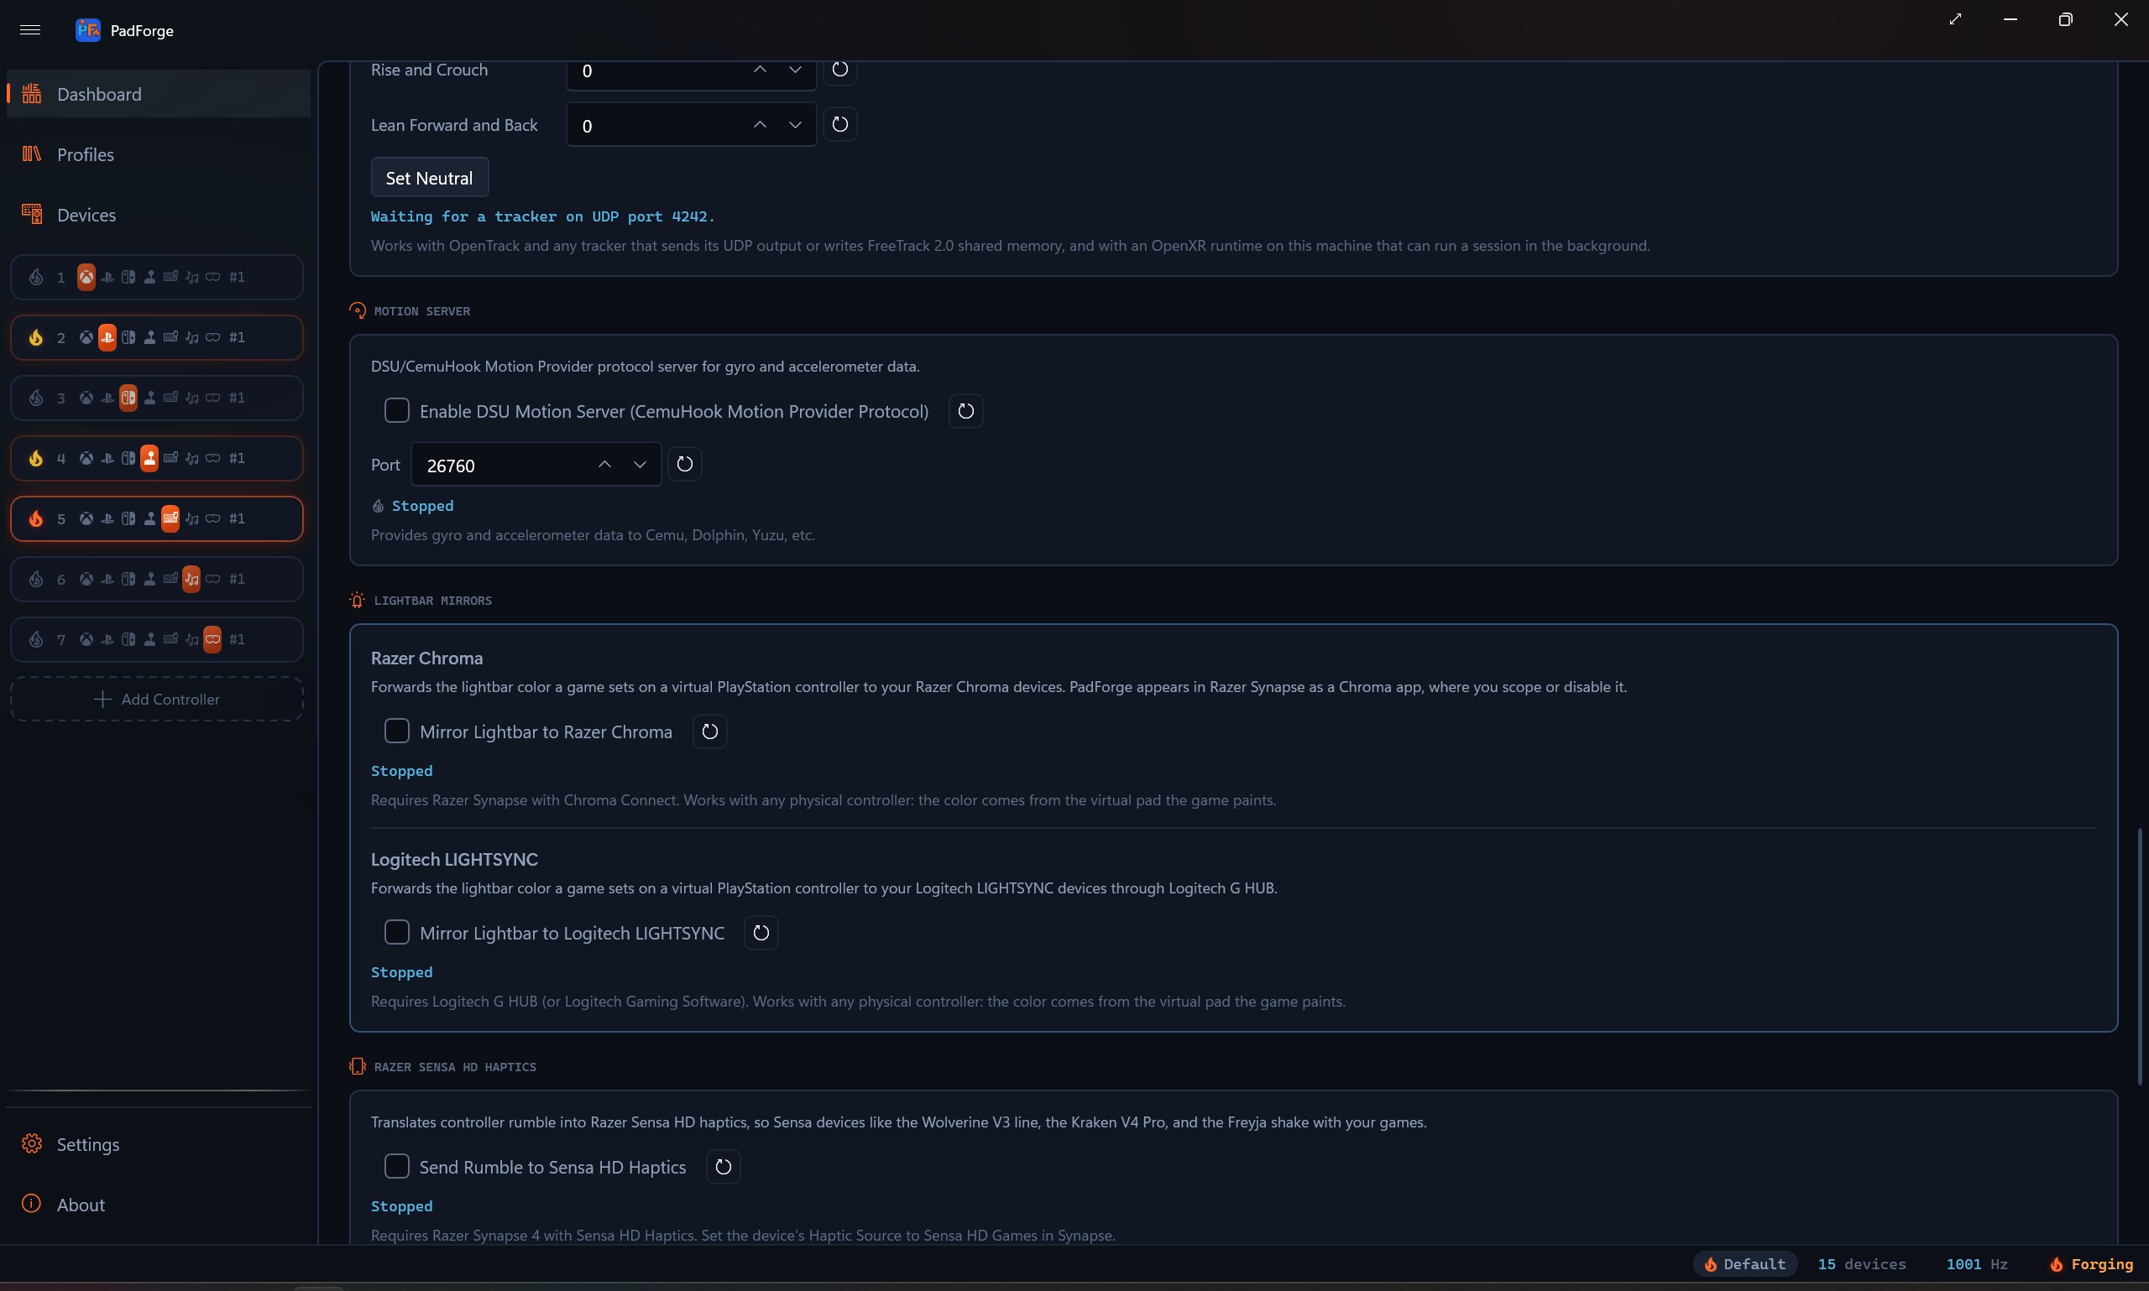Decrease the Rise and Crouch value
This screenshot has height=1291, width=2149.
796,70
